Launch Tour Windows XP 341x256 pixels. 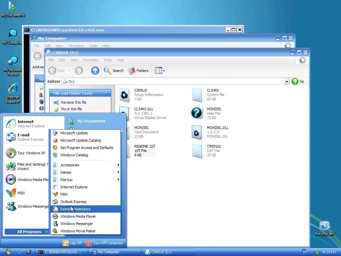[x=27, y=153]
